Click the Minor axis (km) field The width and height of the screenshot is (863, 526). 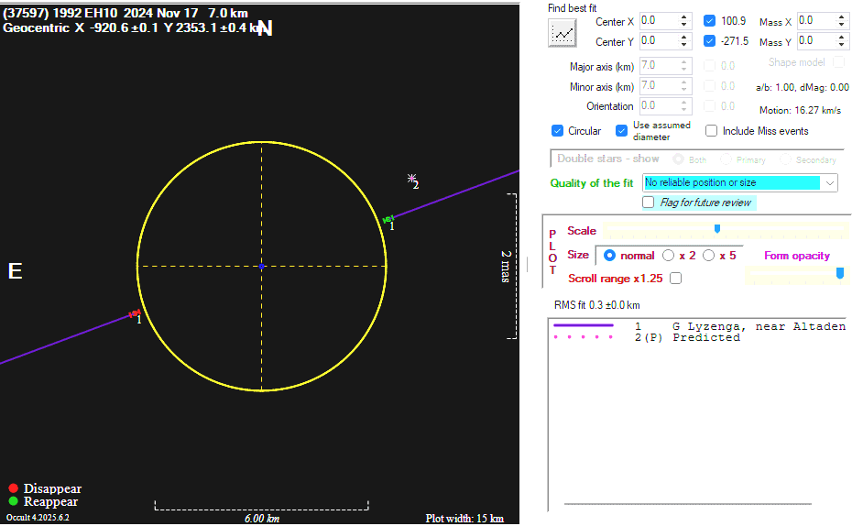point(659,86)
